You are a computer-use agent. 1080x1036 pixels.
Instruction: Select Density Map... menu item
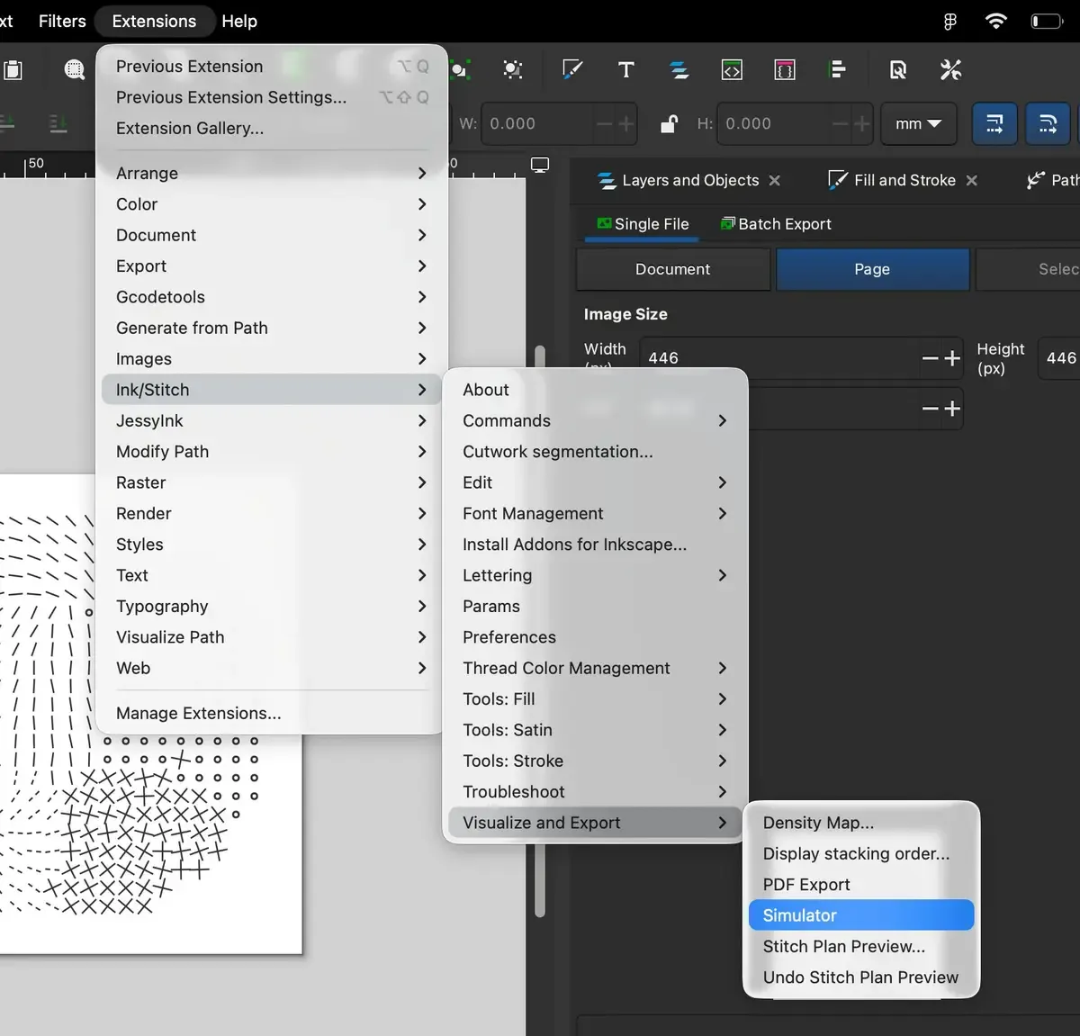click(861, 823)
